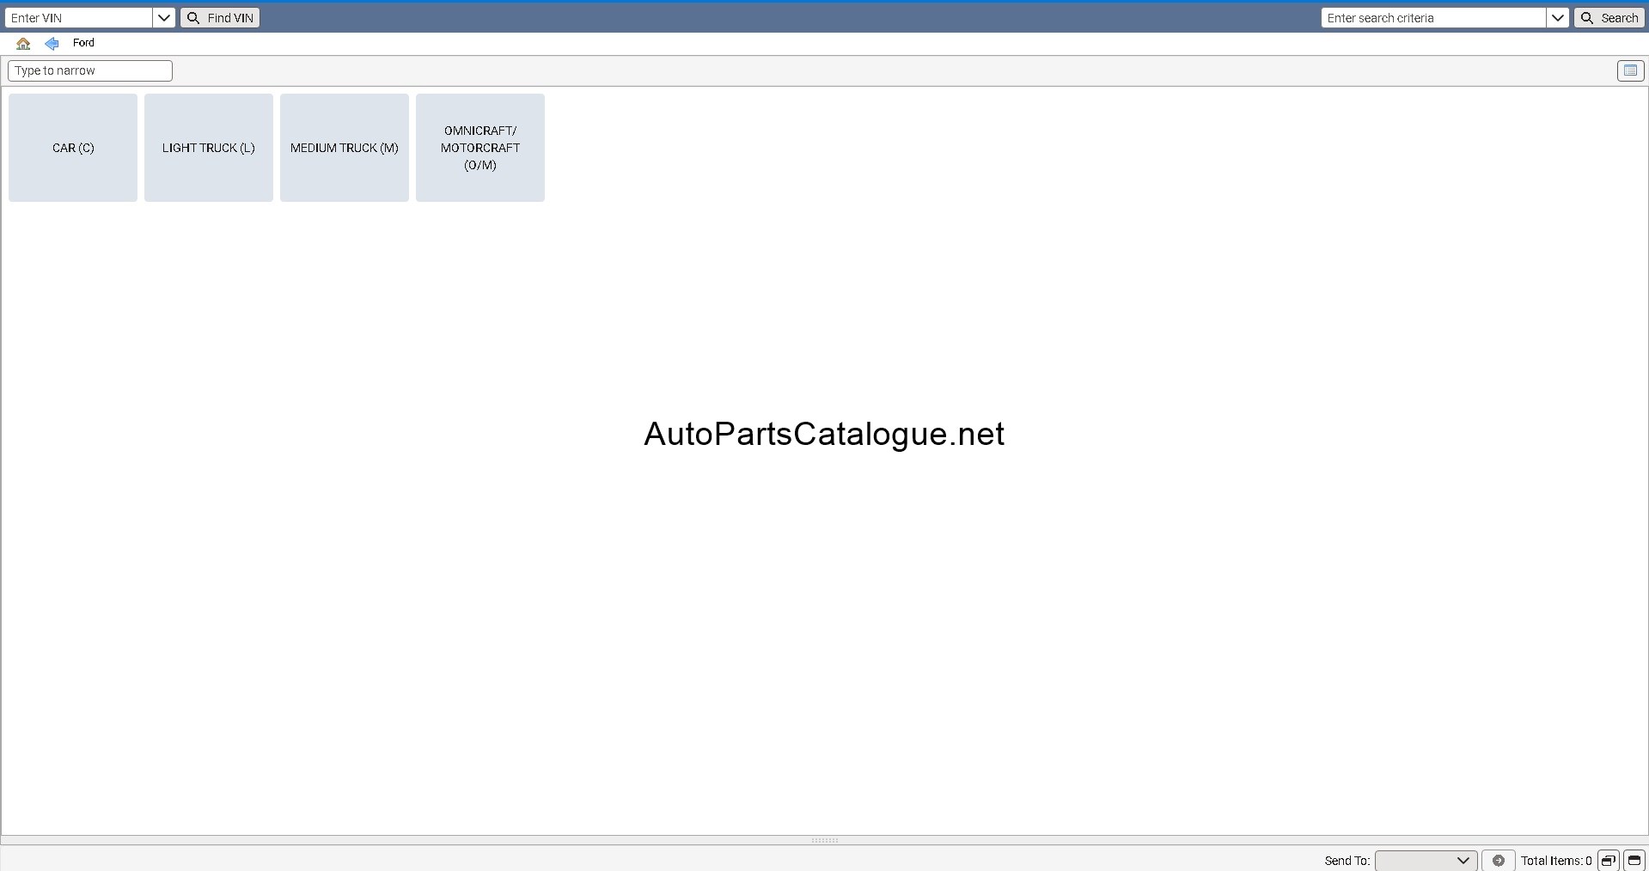Screen dimensions: 1649x871
Task: Focus the Enter VIN input field
Action: tap(79, 17)
